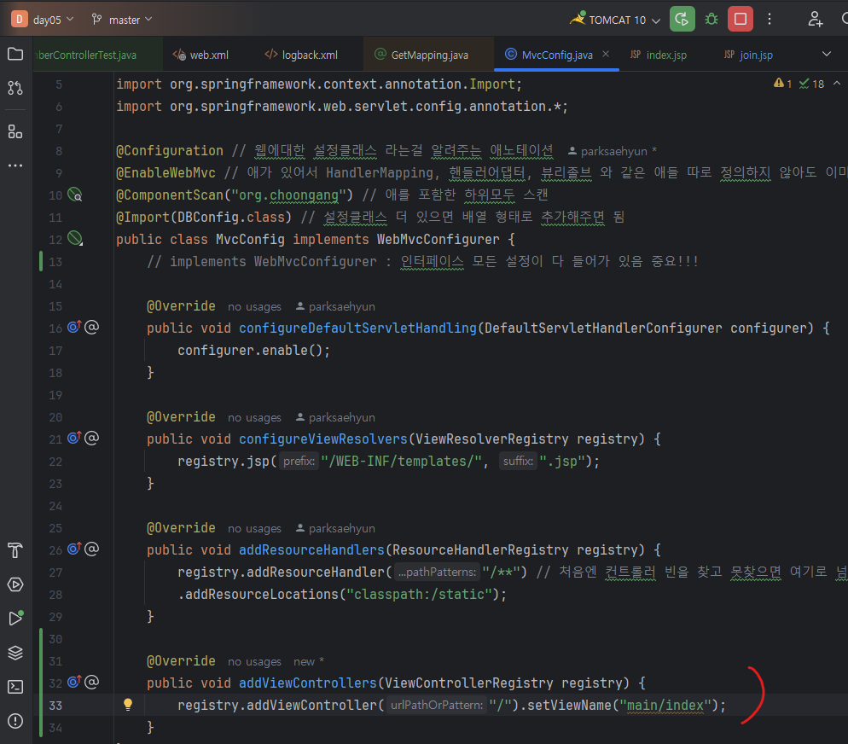Rerun the TOMCAT 10 configuration

click(682, 20)
